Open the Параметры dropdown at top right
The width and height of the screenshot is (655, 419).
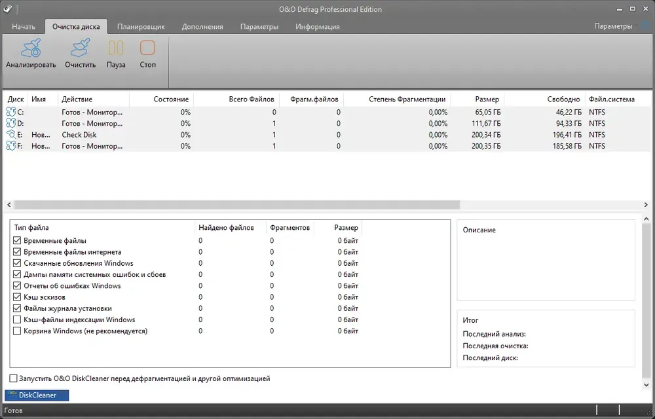(616, 26)
